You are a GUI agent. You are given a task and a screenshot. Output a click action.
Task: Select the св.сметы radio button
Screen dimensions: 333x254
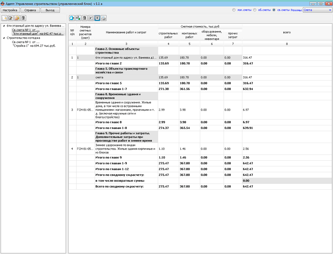(x=274, y=10)
